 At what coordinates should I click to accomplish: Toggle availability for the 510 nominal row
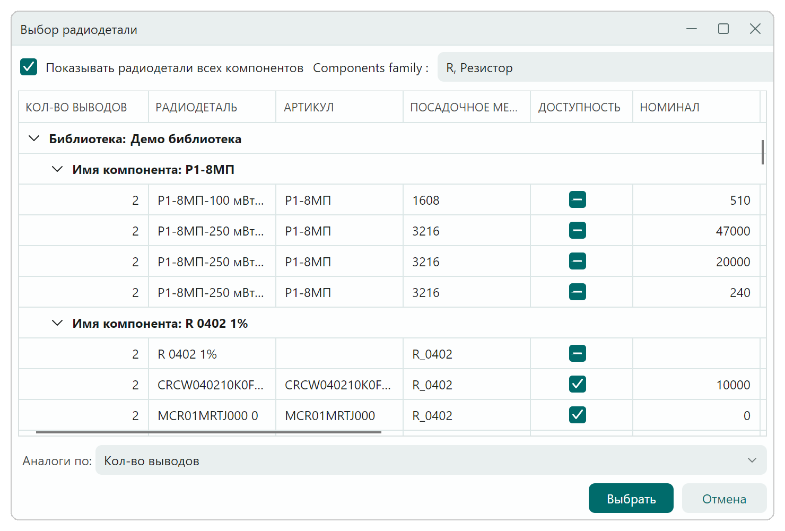pyautogui.click(x=577, y=200)
